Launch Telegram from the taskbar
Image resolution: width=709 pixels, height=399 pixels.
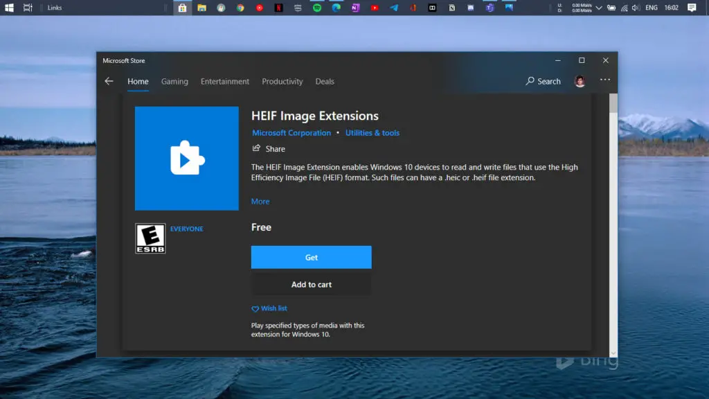(393, 8)
